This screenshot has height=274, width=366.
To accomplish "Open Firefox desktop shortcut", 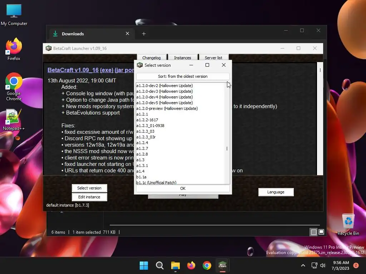I will pos(14,49).
